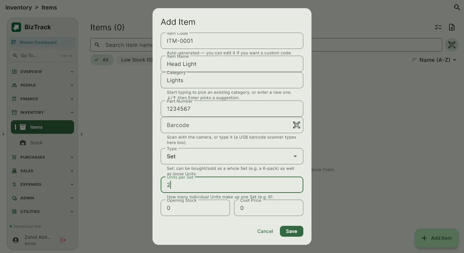Select the All filter chip
The height and width of the screenshot is (253, 464).
click(x=102, y=60)
